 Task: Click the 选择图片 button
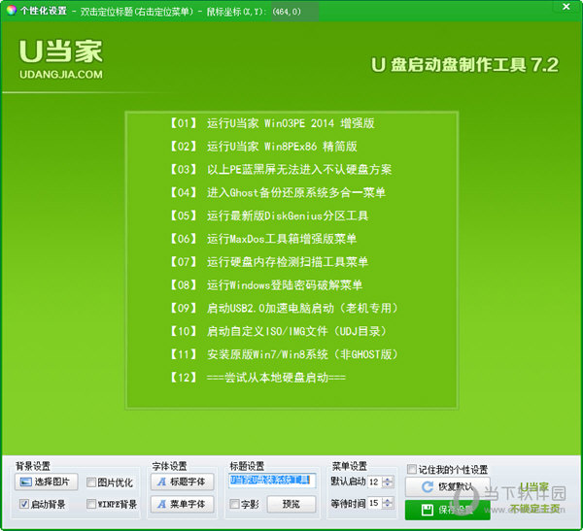point(47,481)
